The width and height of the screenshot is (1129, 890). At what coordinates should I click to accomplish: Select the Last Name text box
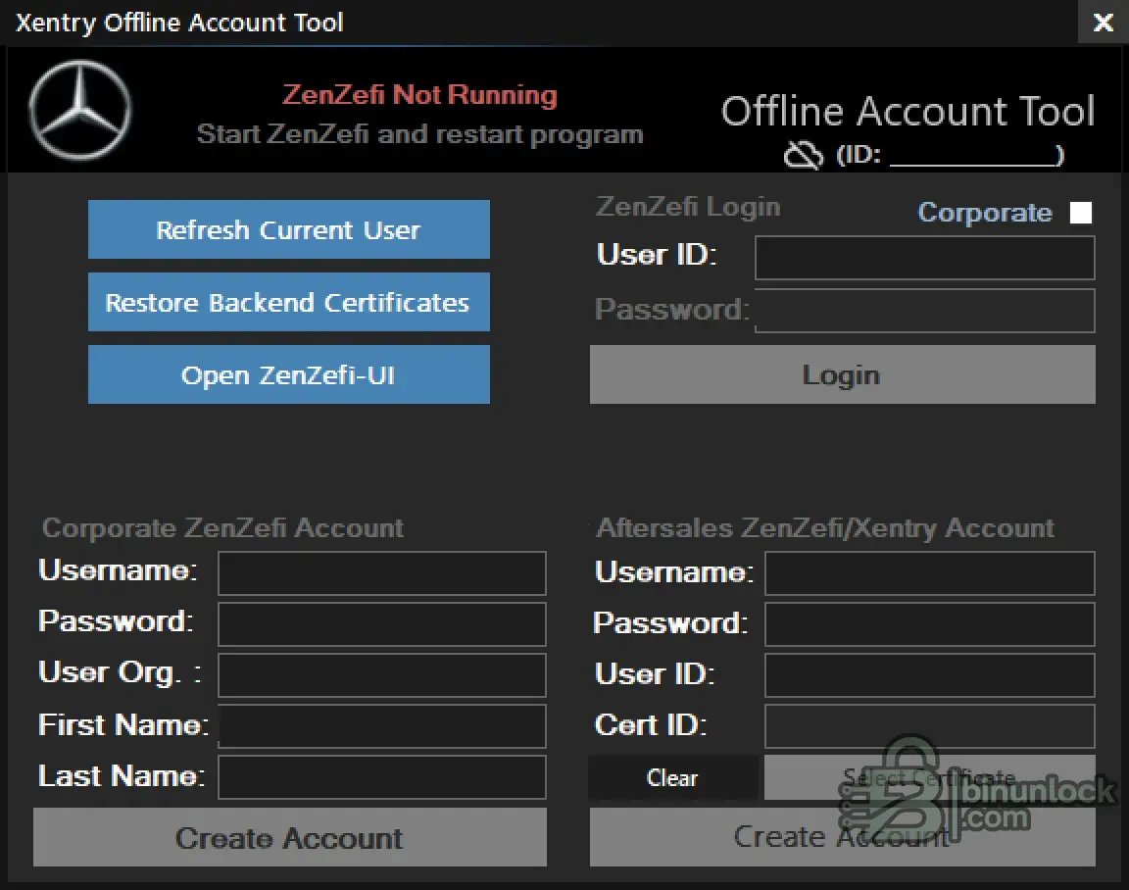[381, 777]
